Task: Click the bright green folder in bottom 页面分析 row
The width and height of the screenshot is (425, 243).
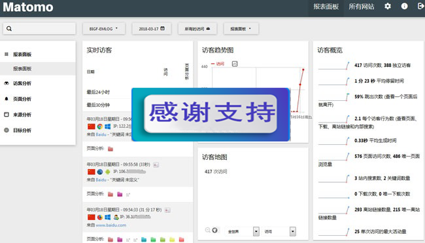Action: 153,239
